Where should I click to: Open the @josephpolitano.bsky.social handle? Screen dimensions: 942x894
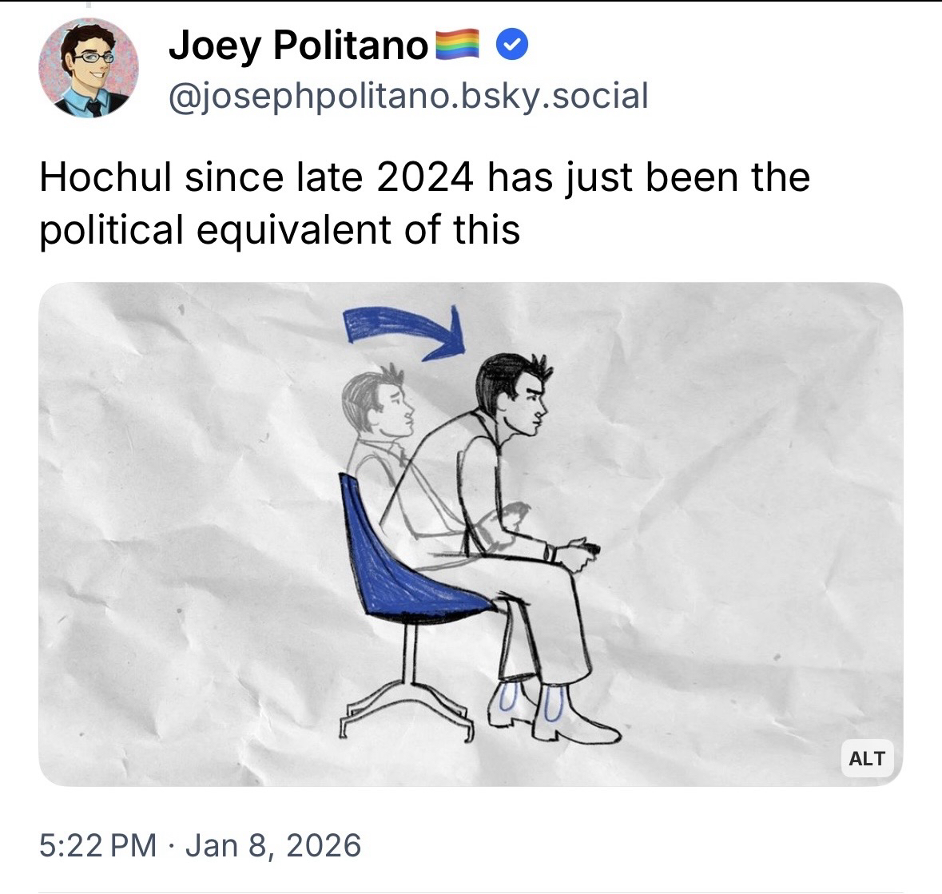pyautogui.click(x=407, y=97)
